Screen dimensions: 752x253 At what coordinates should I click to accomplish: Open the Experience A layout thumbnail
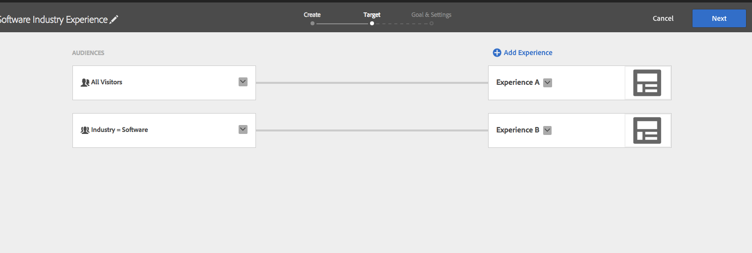647,83
